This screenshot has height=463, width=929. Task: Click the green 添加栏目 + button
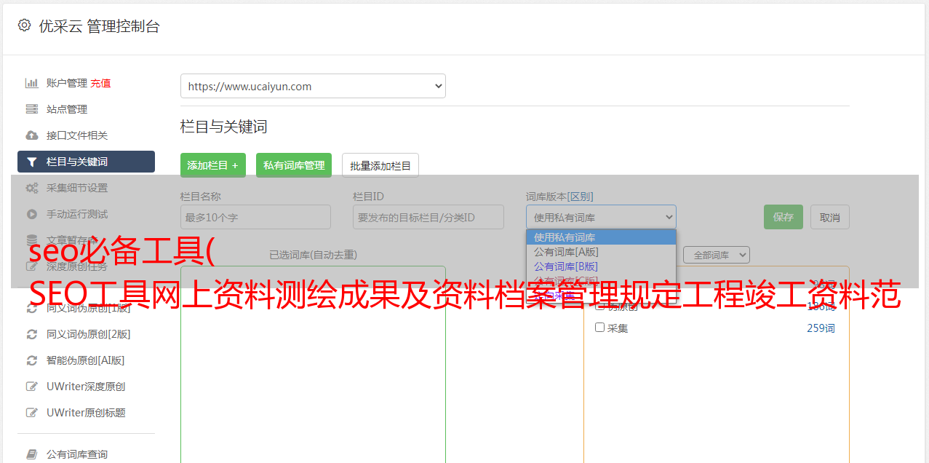coord(213,165)
